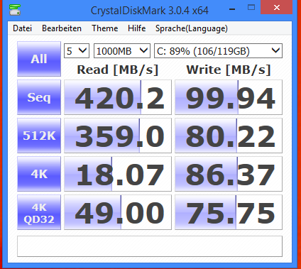Click the 4K QD32 read result 49.00

(118, 212)
